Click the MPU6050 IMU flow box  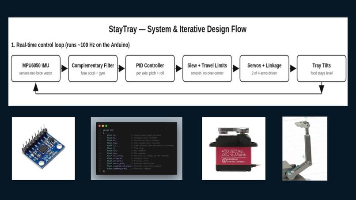[36, 68]
